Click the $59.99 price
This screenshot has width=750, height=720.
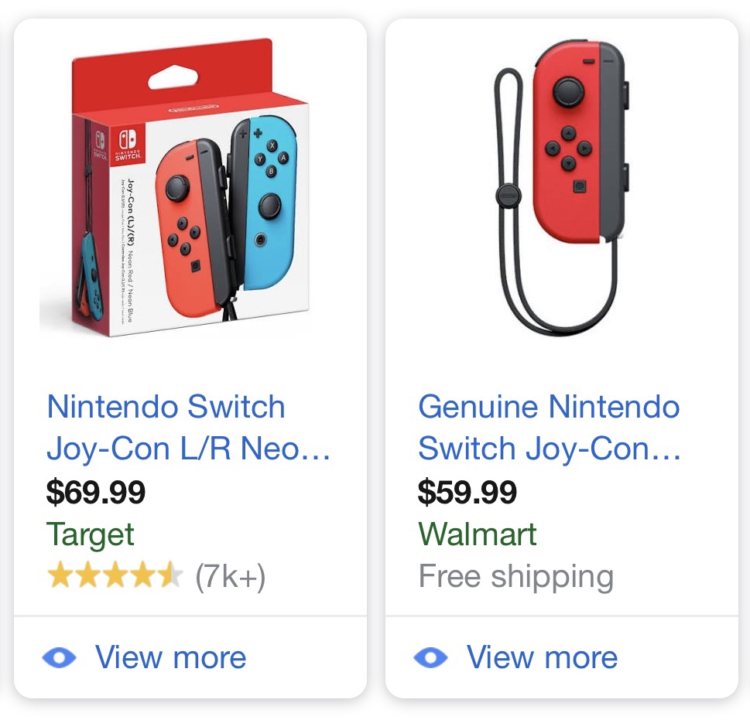coord(467,492)
